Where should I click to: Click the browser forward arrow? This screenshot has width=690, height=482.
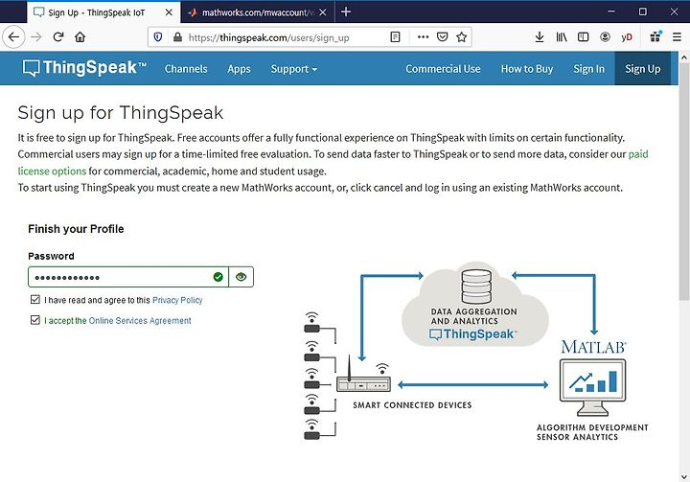pyautogui.click(x=36, y=37)
